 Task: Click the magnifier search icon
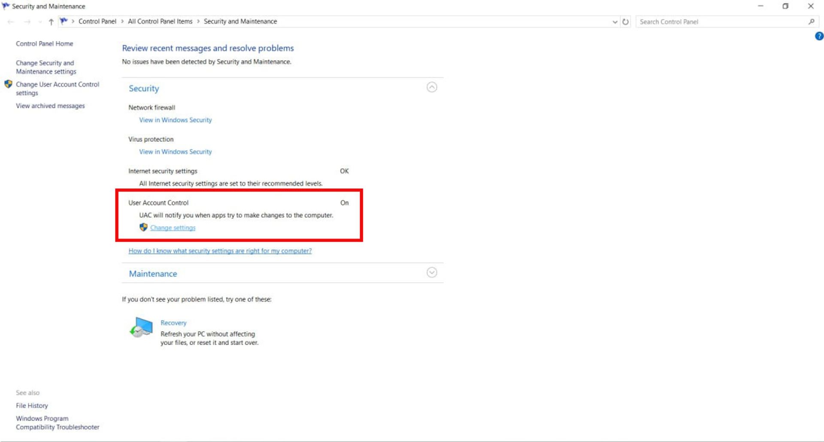[811, 22]
